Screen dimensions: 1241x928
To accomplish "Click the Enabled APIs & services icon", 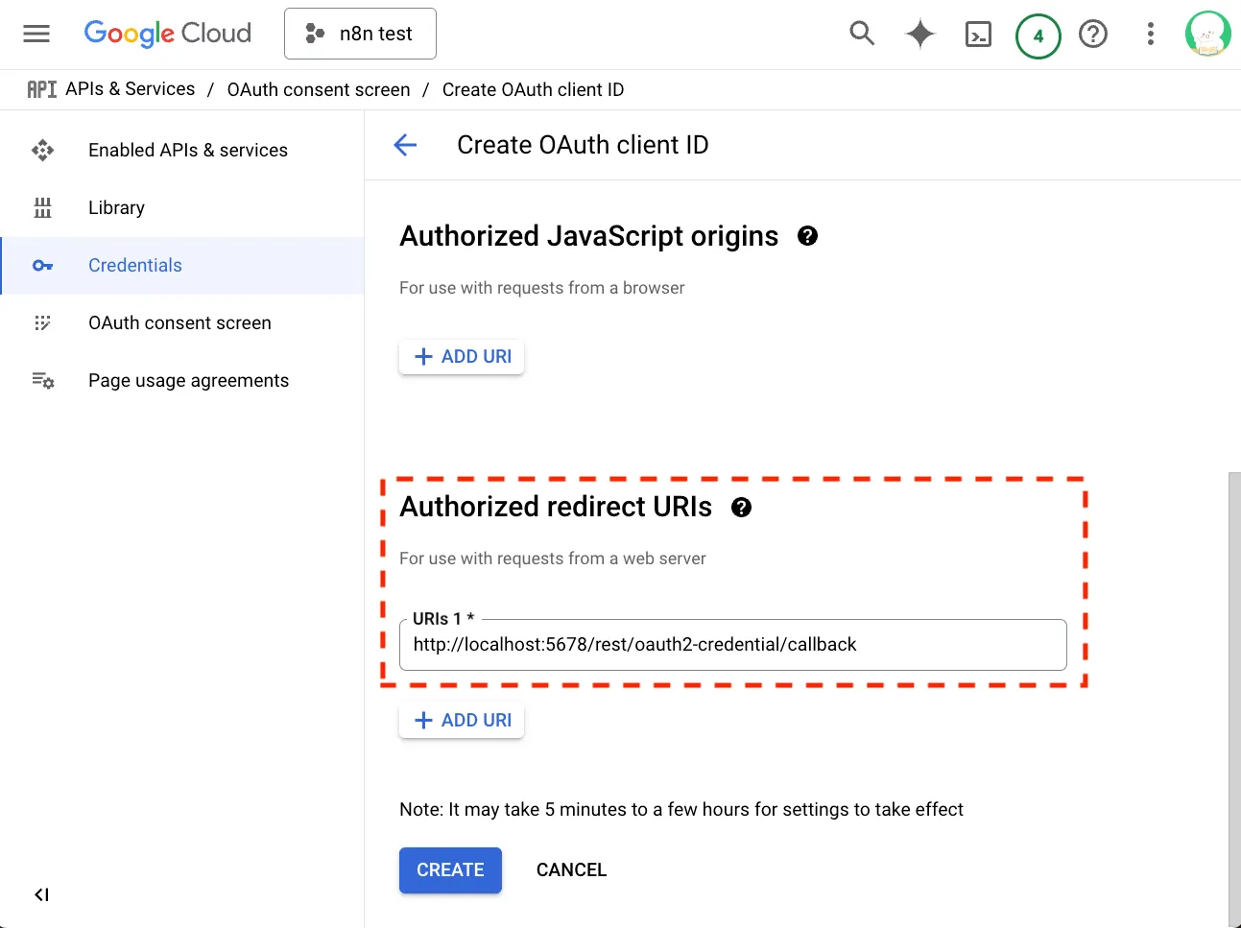I will point(42,150).
